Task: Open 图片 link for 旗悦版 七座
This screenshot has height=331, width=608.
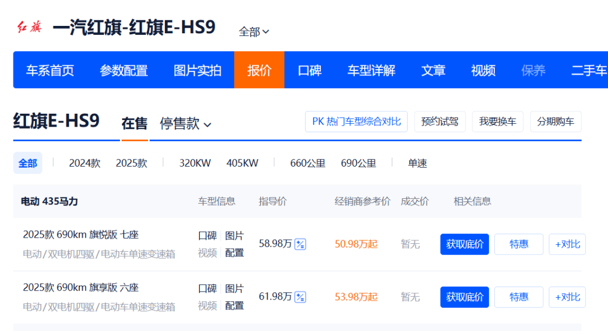Action: tap(234, 236)
